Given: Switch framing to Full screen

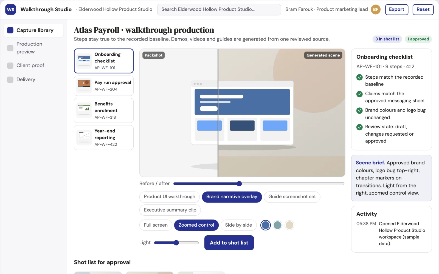Looking at the screenshot, I should pyautogui.click(x=156, y=225).
